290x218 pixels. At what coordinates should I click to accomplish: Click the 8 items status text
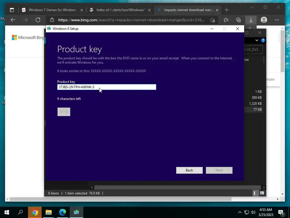(x=54, y=193)
